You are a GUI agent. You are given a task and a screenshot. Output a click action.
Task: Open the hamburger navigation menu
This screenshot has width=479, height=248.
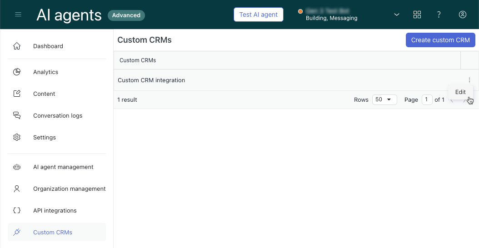pyautogui.click(x=18, y=15)
